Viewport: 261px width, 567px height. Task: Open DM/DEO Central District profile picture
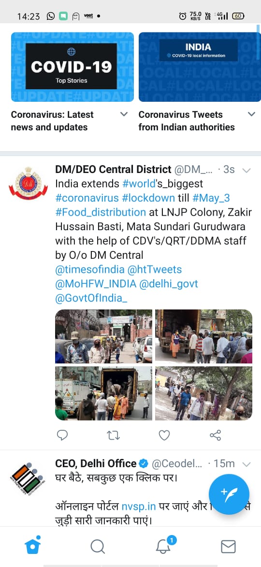[x=28, y=184]
